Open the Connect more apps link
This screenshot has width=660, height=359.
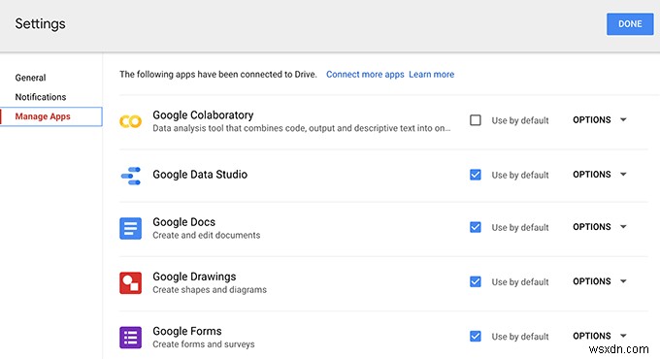click(x=365, y=75)
